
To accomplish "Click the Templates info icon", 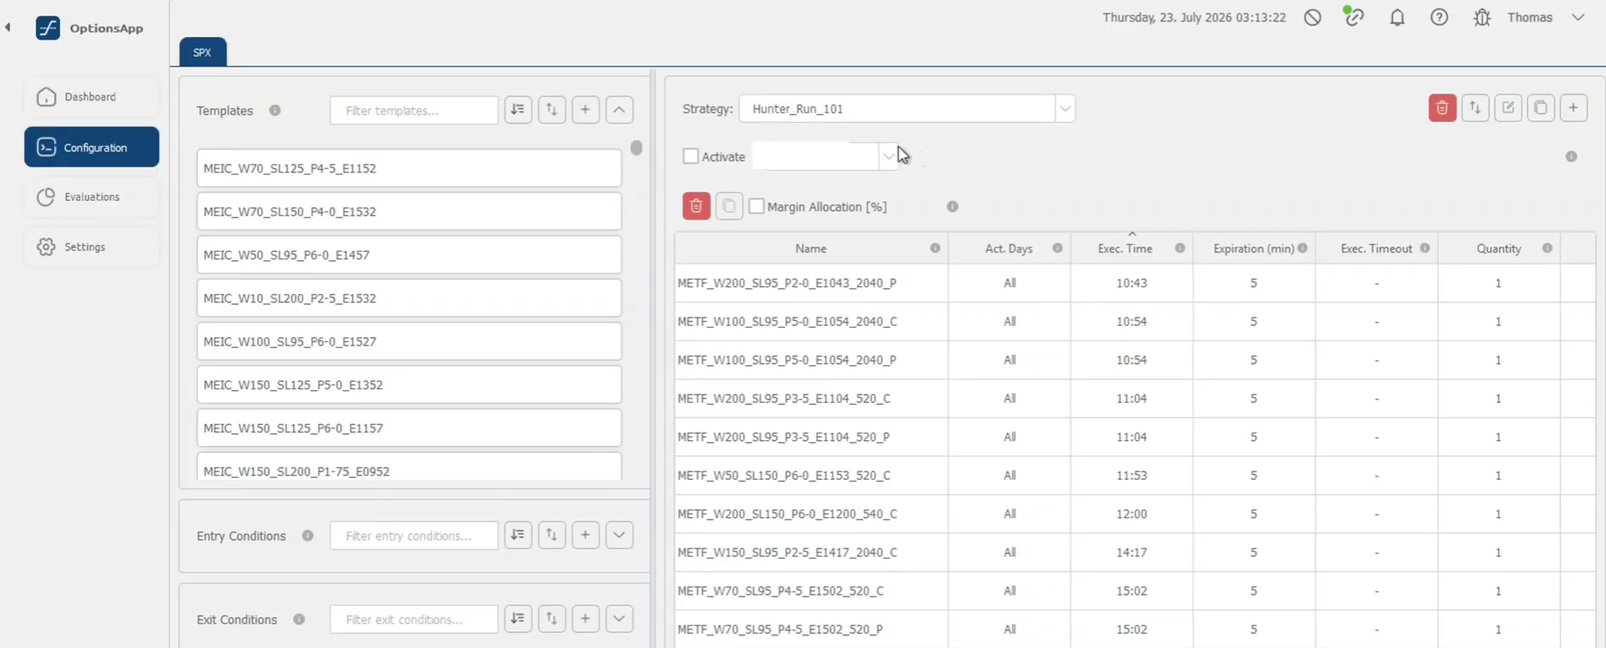I will (275, 111).
